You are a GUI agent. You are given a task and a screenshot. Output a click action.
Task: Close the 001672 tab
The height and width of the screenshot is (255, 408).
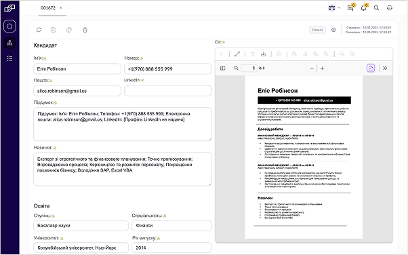point(60,8)
